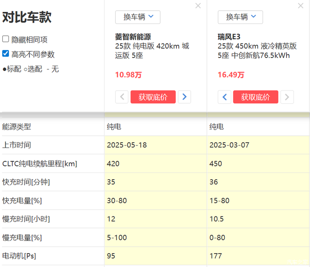The image size is (310, 267).
Task: Open 换车辆 dropdown for 瑞风E3
Action: [240, 17]
